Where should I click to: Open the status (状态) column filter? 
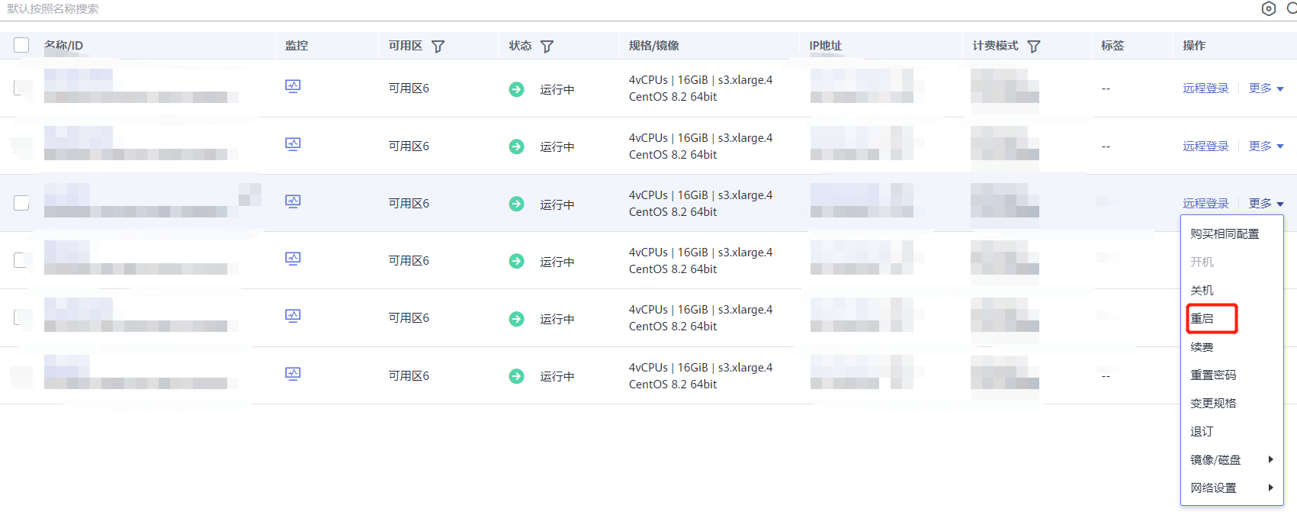tap(547, 47)
